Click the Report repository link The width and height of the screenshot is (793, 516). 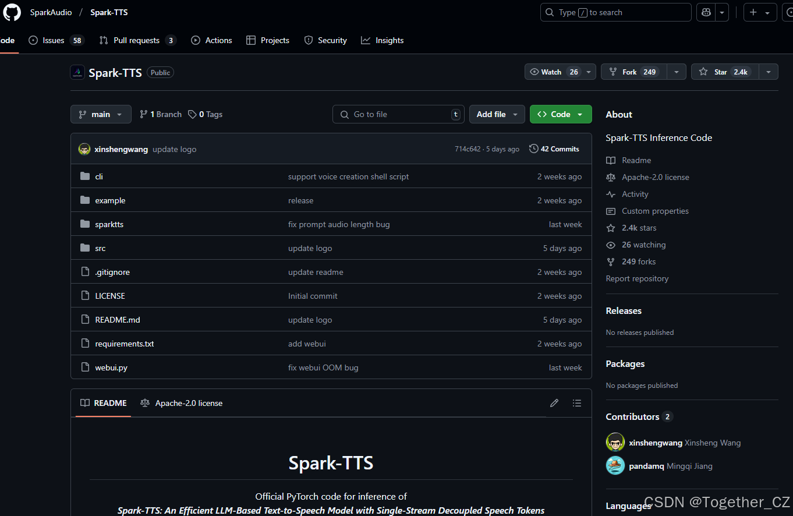(637, 278)
